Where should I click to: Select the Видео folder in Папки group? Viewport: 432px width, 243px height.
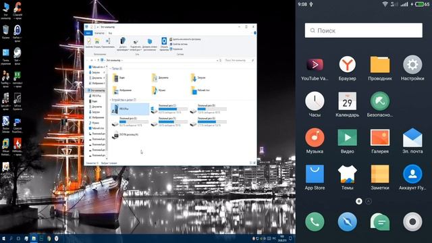tap(119, 78)
